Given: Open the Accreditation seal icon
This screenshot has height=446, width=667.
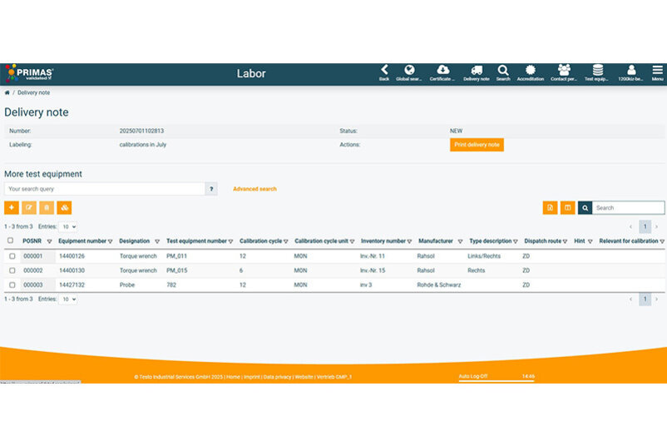Looking at the screenshot, I should point(531,71).
